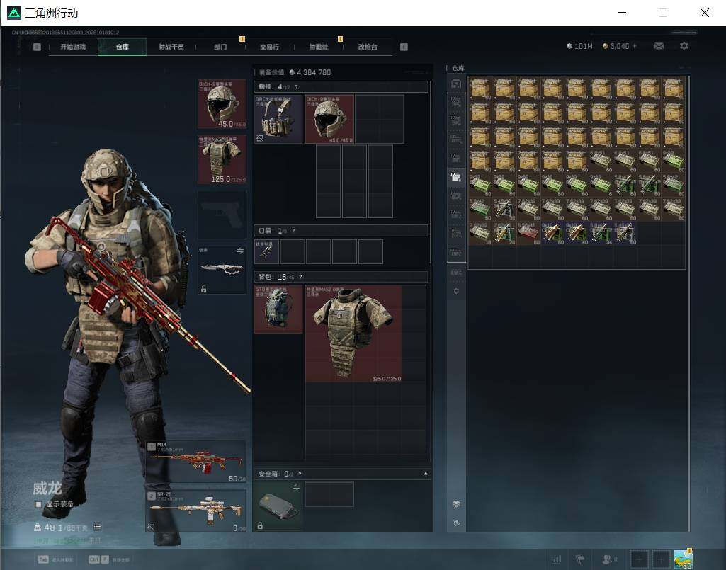Switch to the 开始游戏 tab
The height and width of the screenshot is (570, 726).
click(x=73, y=47)
